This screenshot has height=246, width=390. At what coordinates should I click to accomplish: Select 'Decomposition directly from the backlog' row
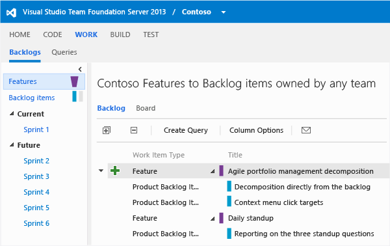point(302,187)
